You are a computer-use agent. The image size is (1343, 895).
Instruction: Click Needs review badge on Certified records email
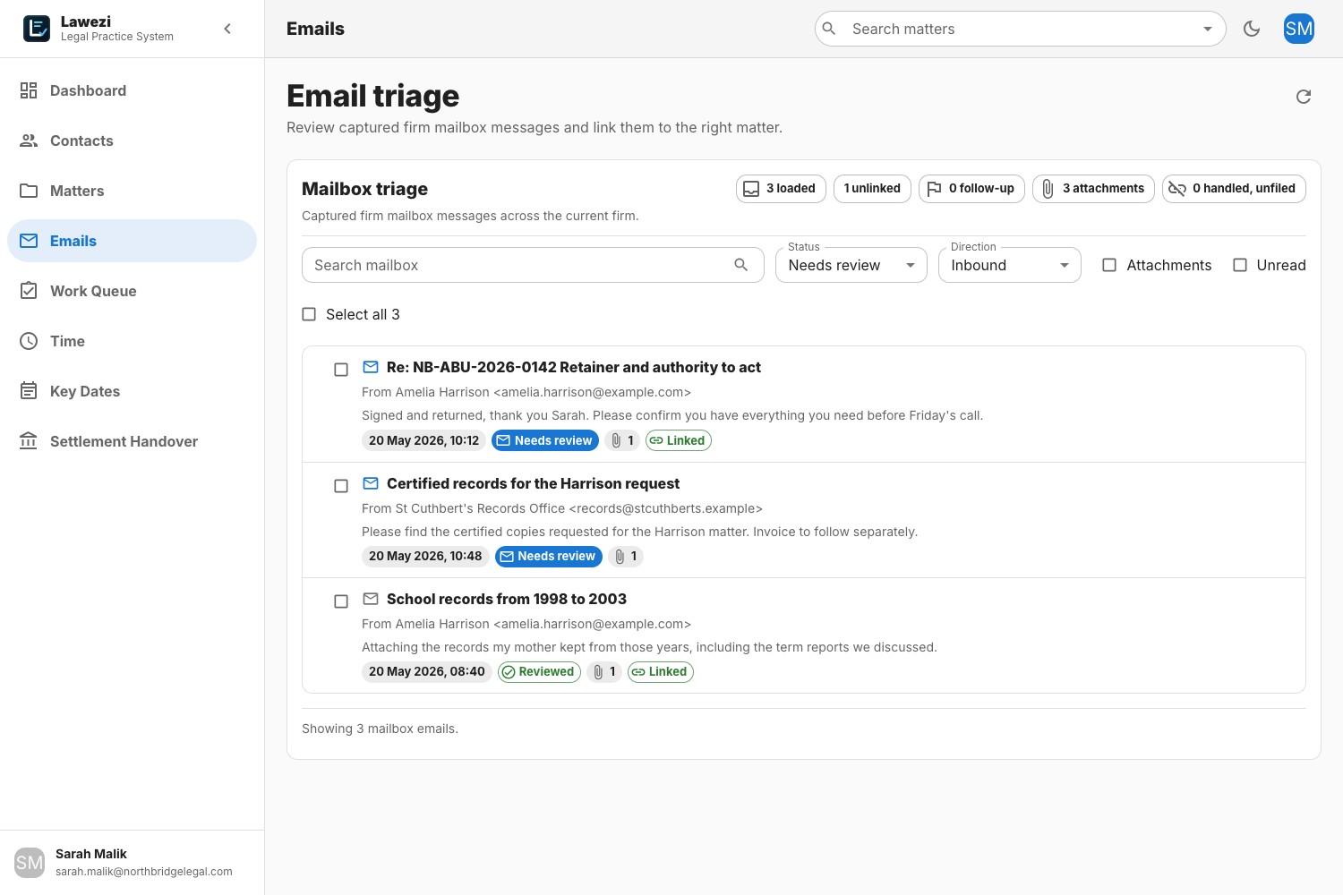(549, 557)
